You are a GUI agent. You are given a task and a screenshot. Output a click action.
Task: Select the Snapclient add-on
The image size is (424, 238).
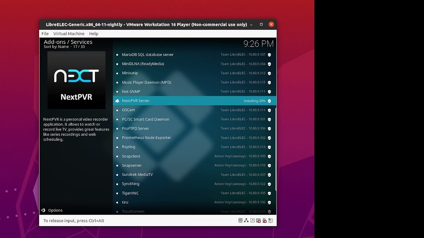click(194, 156)
